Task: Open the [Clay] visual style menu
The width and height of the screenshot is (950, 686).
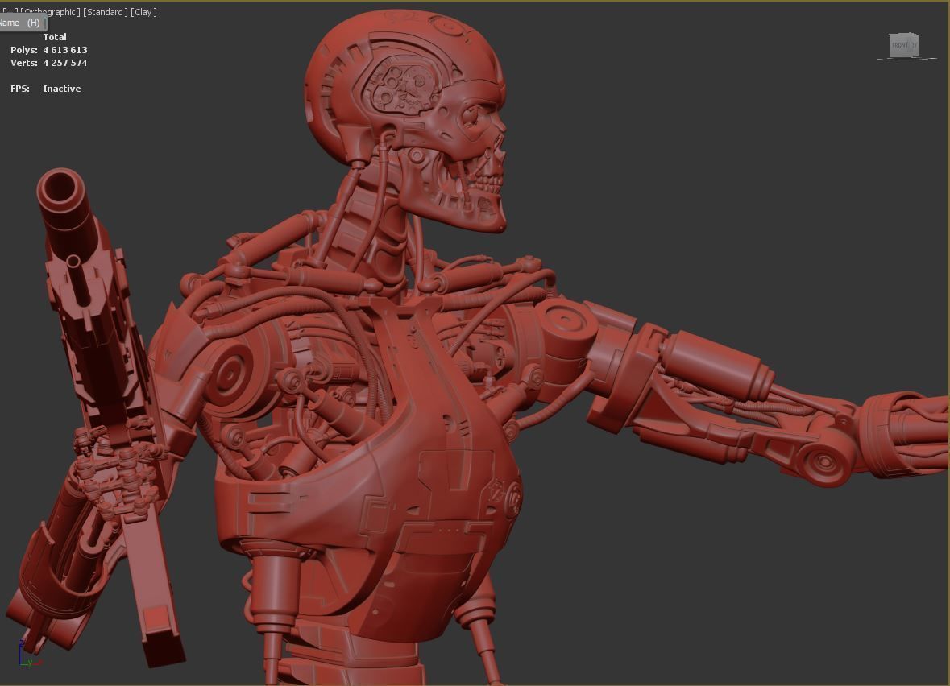Action: (x=143, y=12)
